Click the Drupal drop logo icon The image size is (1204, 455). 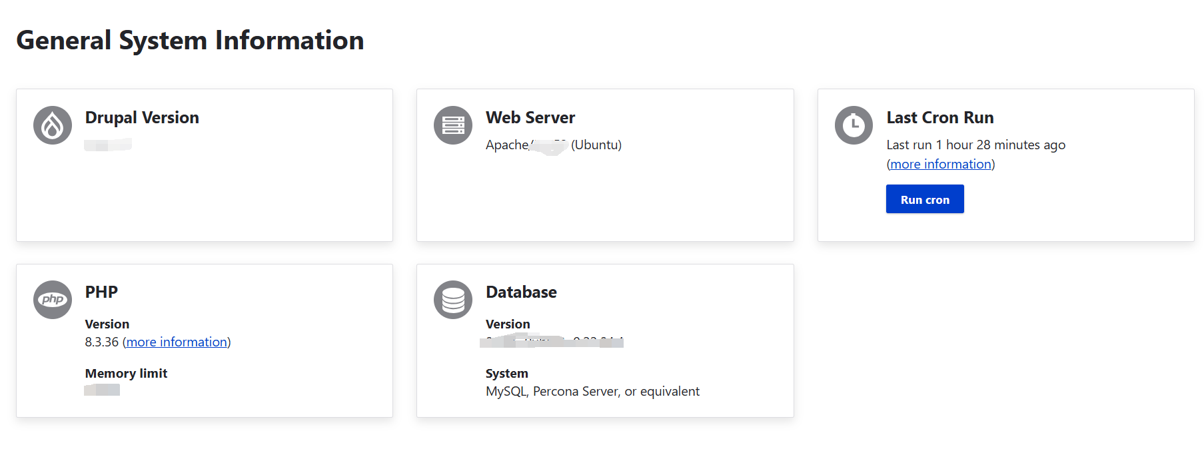coord(53,125)
